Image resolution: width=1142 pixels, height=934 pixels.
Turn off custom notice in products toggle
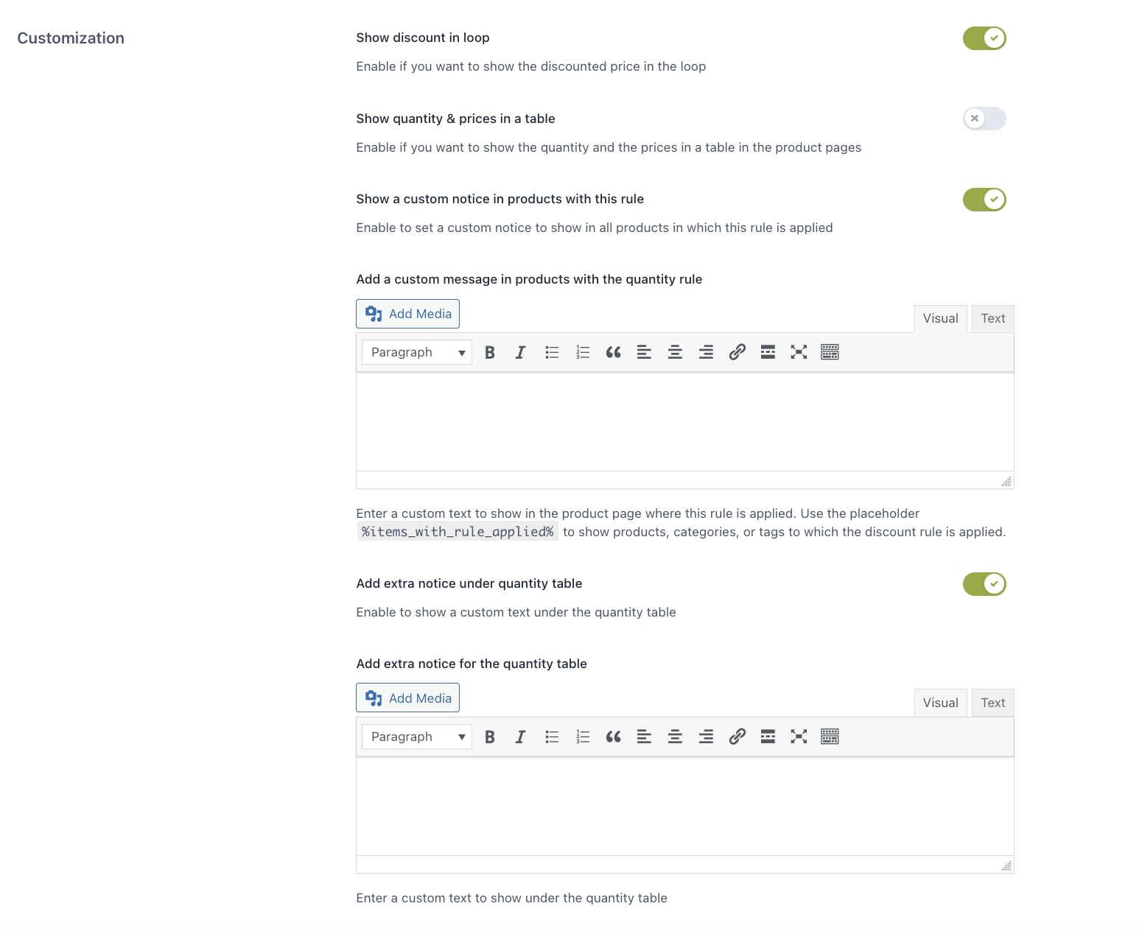coord(984,200)
